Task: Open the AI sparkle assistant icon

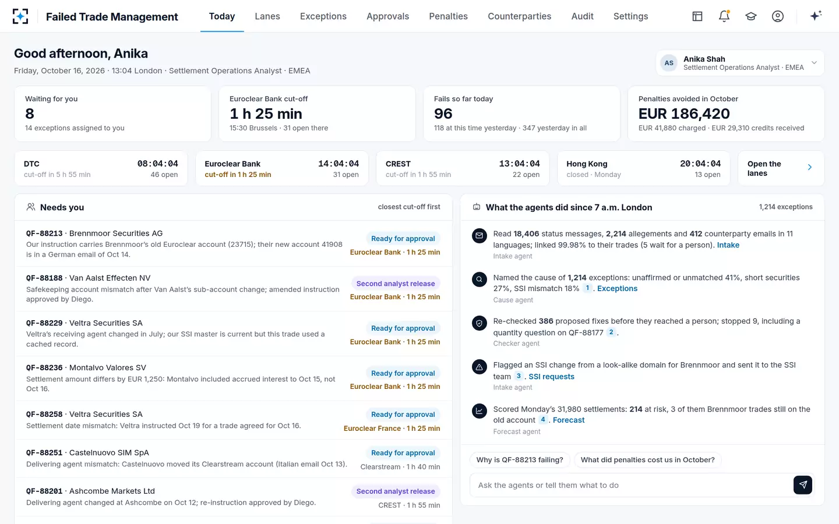Action: coord(816,16)
